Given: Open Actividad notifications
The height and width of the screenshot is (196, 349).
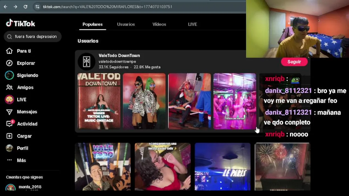Looking at the screenshot, I should 27,124.
